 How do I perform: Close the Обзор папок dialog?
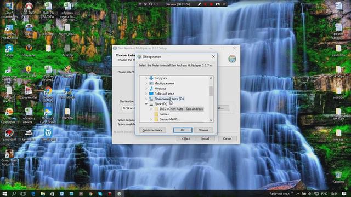[213, 57]
